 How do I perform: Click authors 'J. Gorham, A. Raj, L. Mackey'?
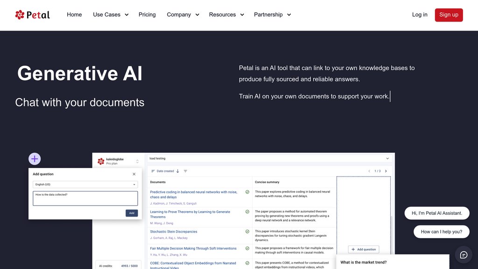pos(169,238)
